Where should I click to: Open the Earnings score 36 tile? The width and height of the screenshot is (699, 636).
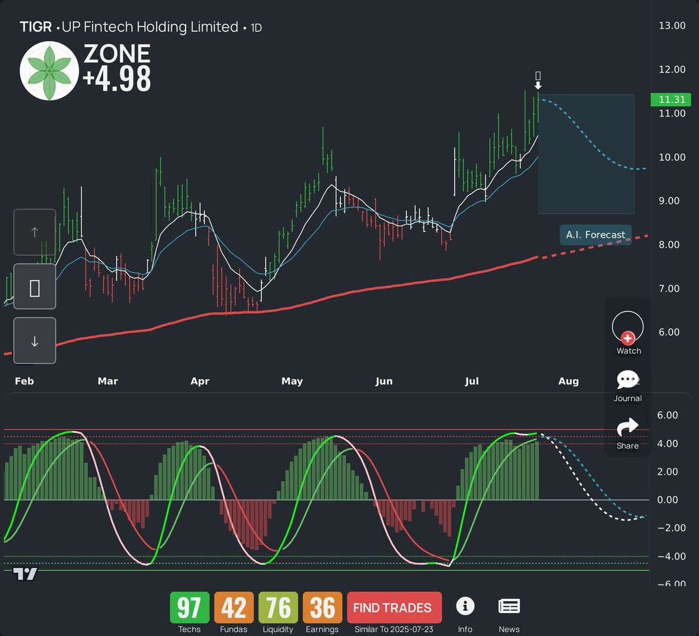322,608
